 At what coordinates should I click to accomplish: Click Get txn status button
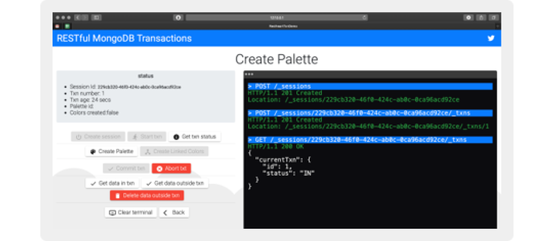[195, 137]
